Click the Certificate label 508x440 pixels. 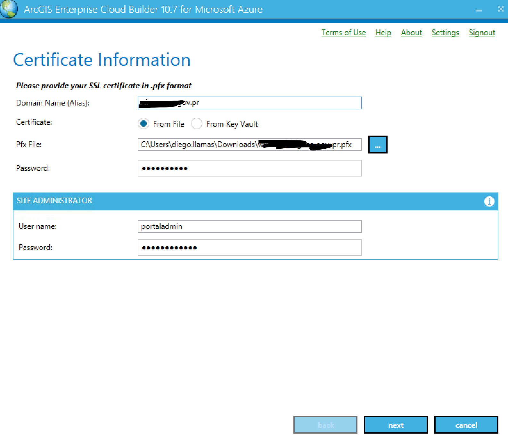34,122
